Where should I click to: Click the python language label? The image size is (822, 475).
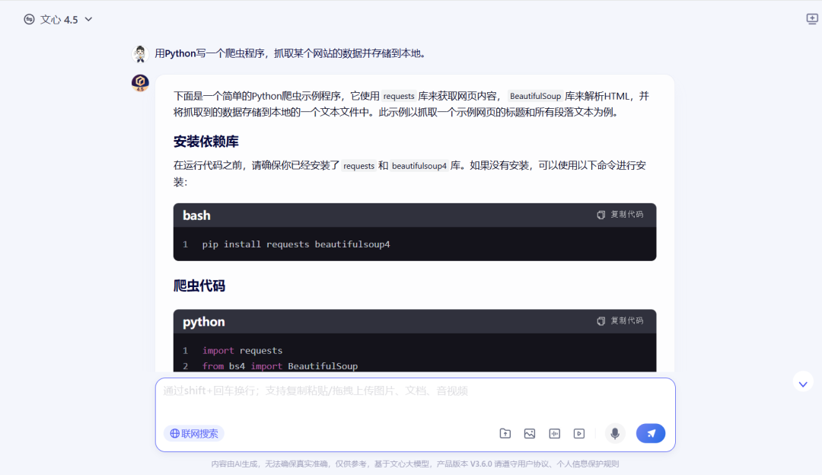pyautogui.click(x=204, y=322)
